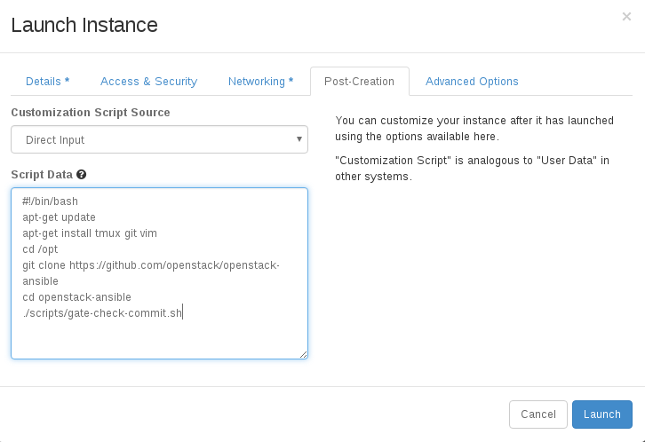
Task: Place cursor on the gate-check-commit.sh line
Action: pos(102,312)
